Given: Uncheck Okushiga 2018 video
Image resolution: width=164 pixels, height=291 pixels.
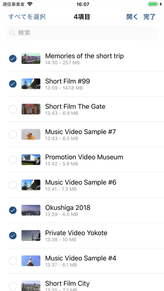Looking at the screenshot, I should pyautogui.click(x=13, y=210).
